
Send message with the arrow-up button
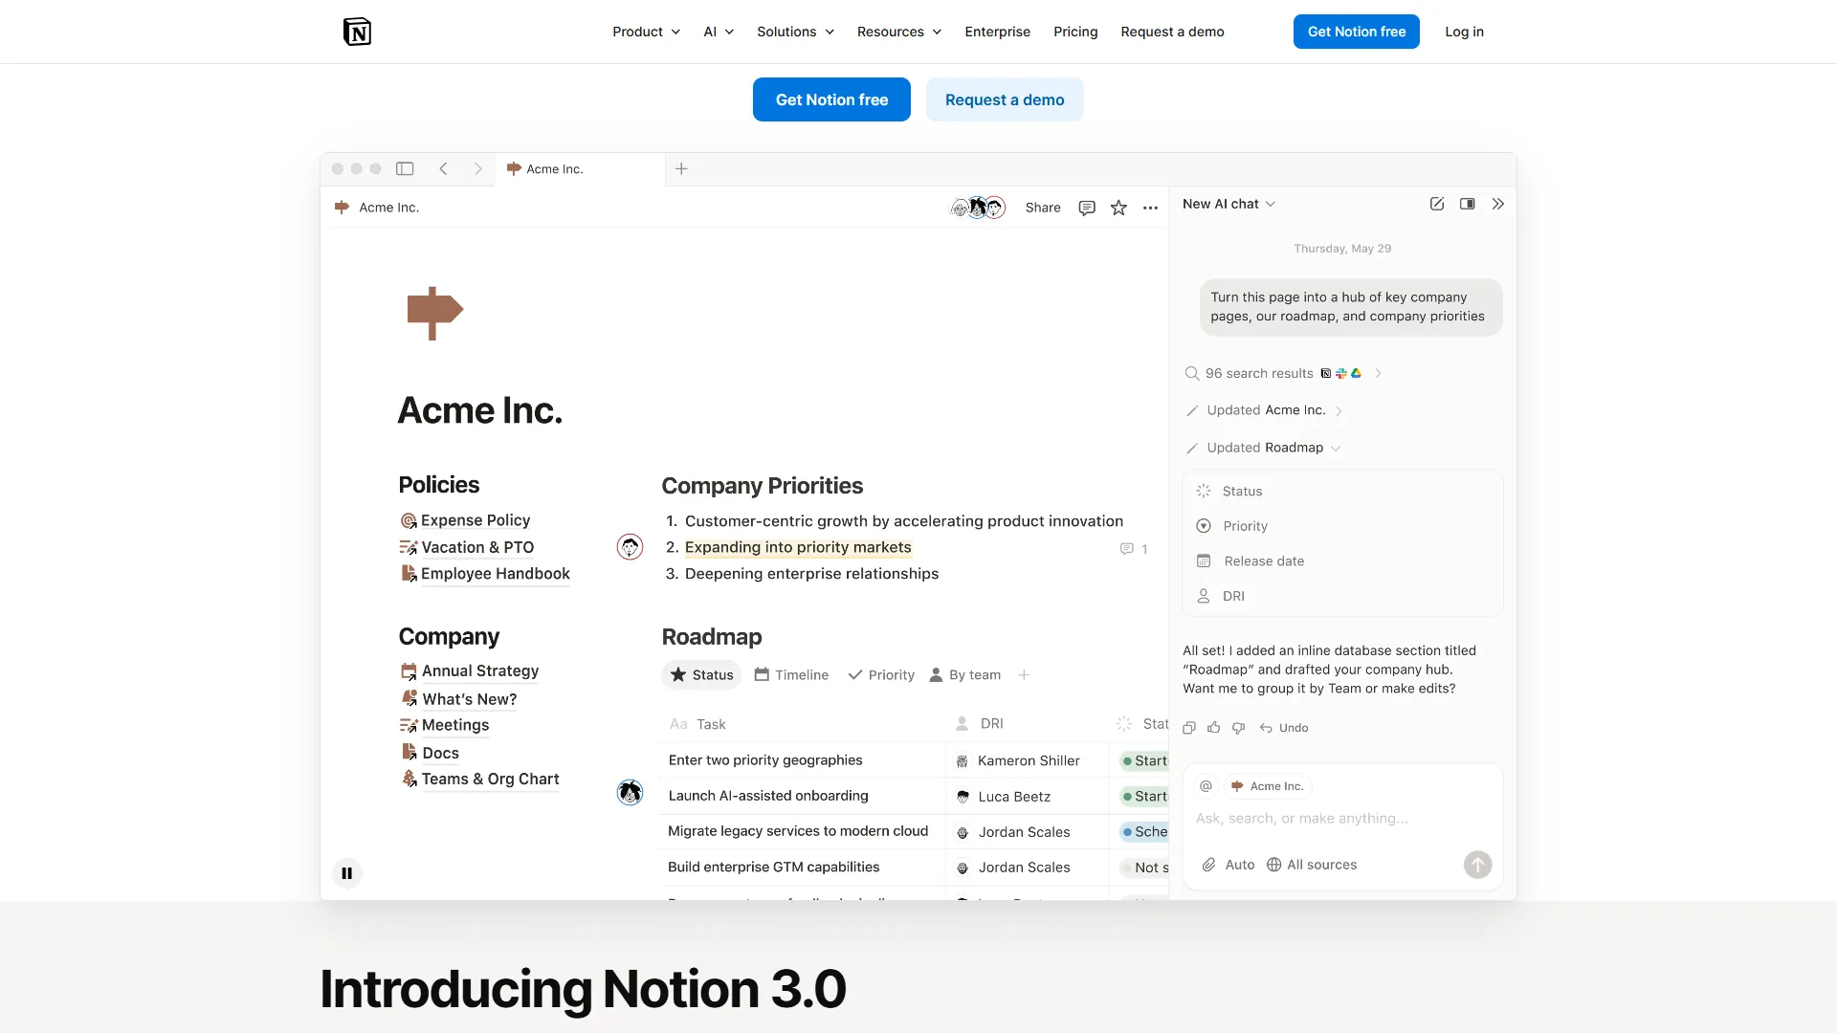(x=1477, y=865)
